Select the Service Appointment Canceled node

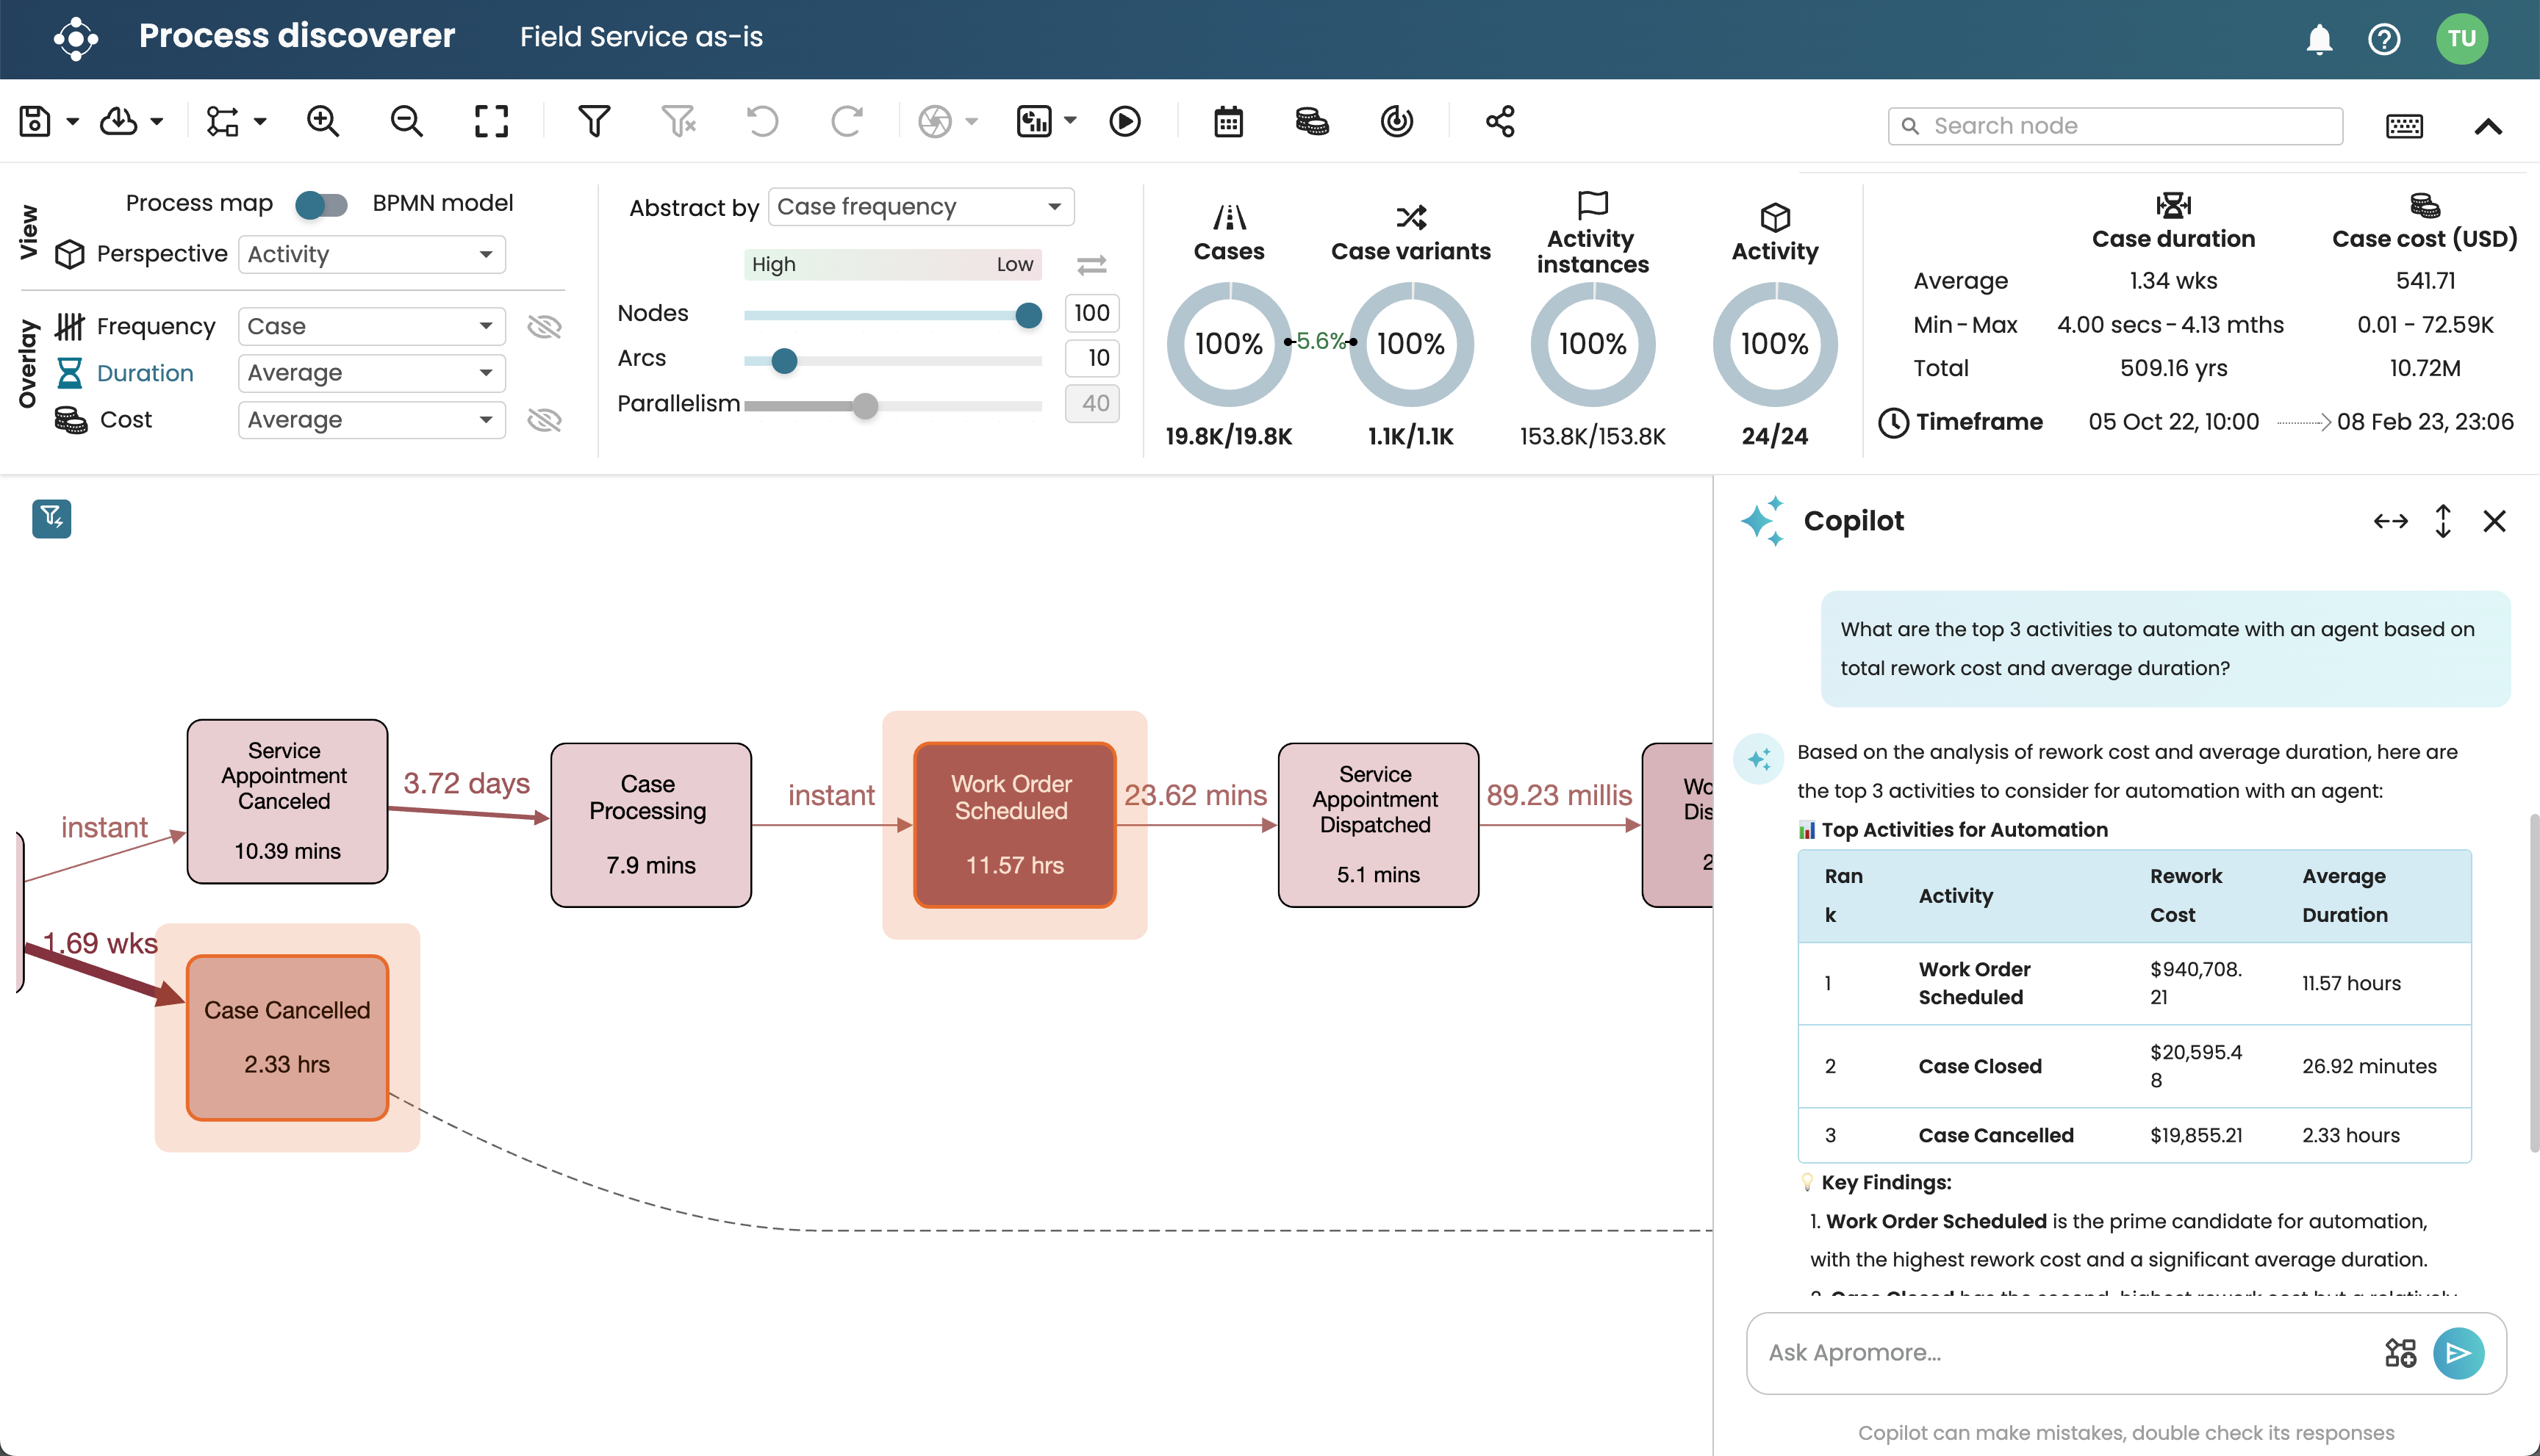(x=287, y=801)
